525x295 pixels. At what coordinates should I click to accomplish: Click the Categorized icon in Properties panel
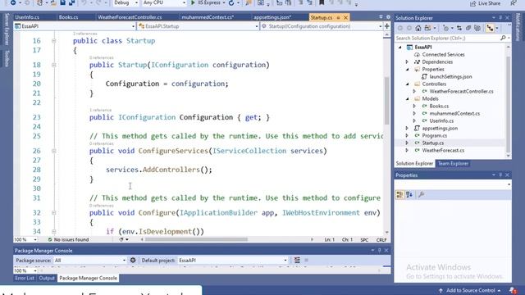tap(399, 194)
